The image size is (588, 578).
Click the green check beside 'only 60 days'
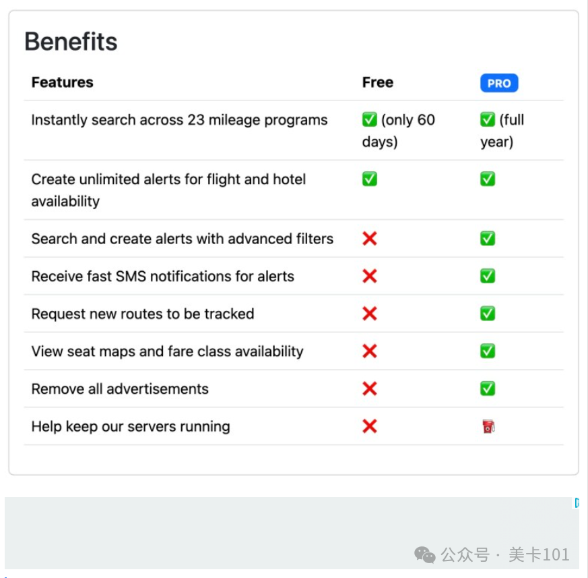[x=369, y=120]
